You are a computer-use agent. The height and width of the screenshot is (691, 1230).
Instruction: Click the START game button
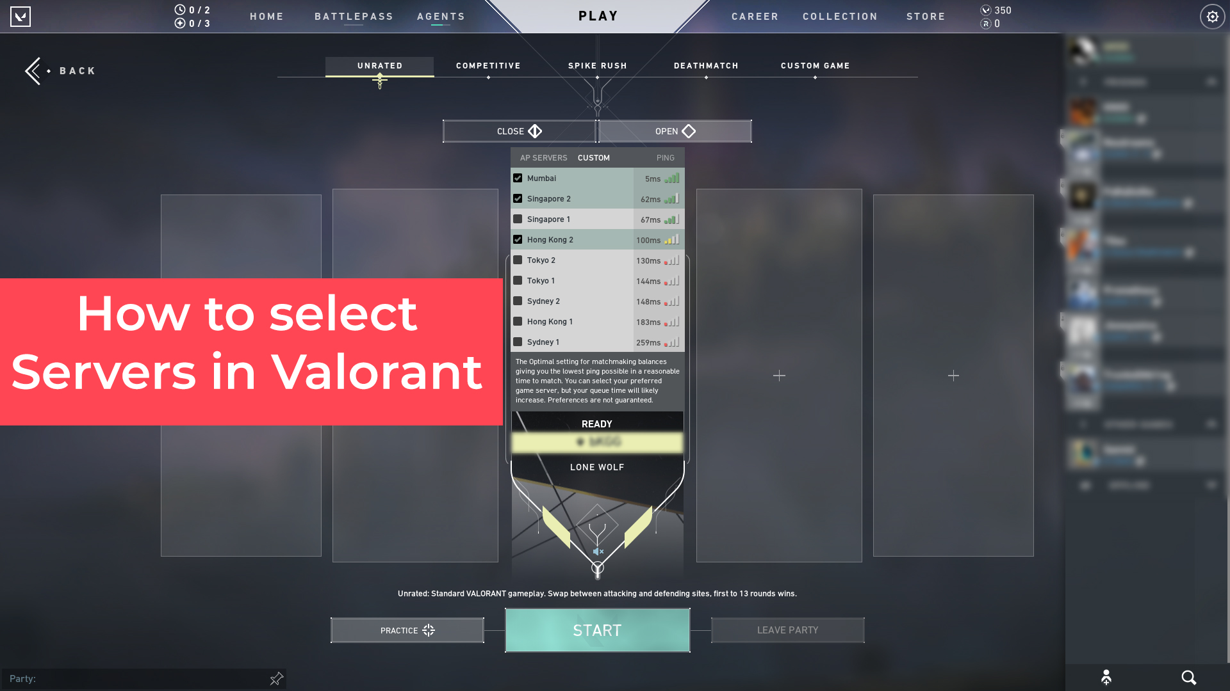[x=597, y=630]
